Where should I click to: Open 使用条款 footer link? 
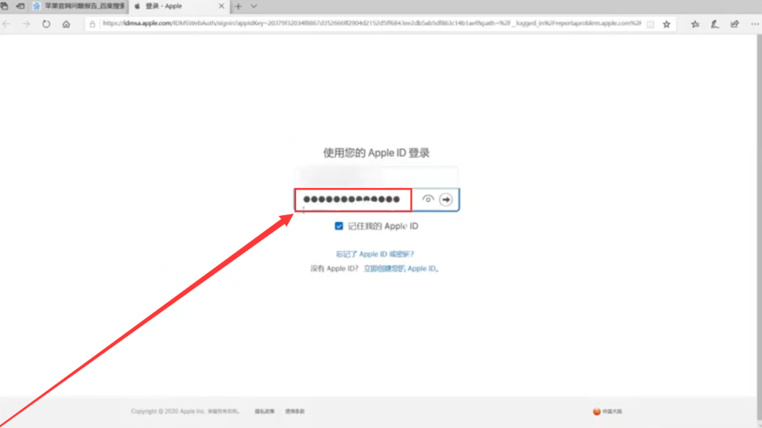295,412
